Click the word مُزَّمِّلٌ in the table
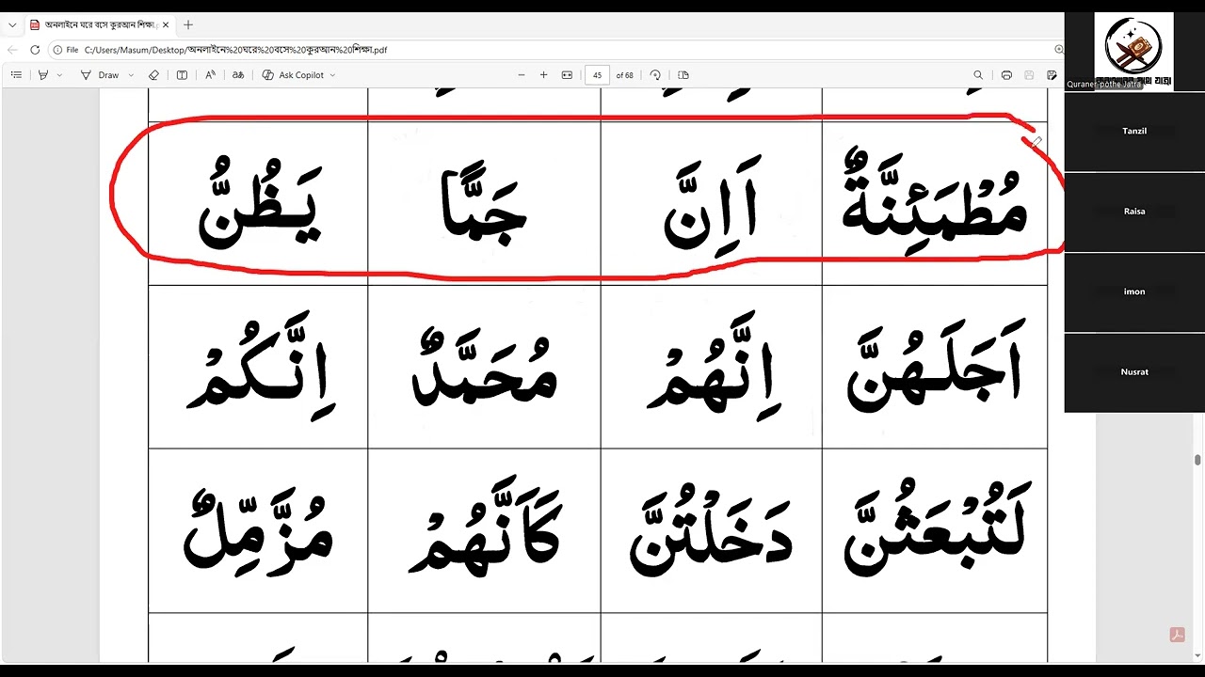1205x677 pixels. (x=257, y=532)
